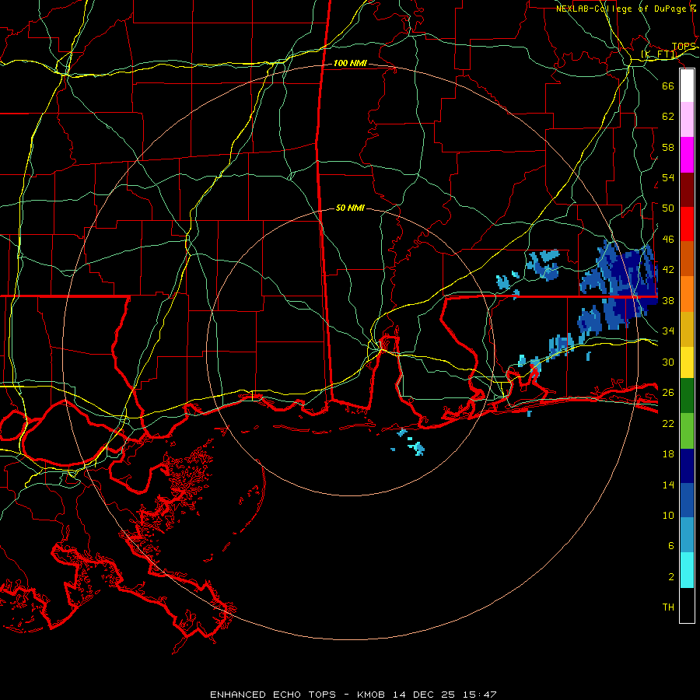Click the legend value '54'
Image resolution: width=700 pixels, height=700 pixels.
pos(668,177)
